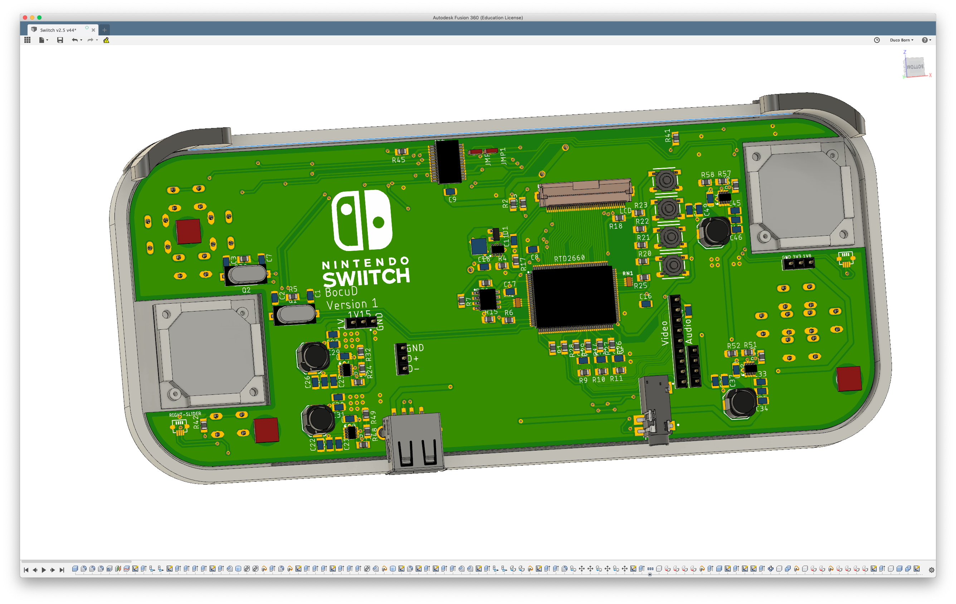Open the Help menu question mark
The width and height of the screenshot is (956, 604).
point(926,40)
